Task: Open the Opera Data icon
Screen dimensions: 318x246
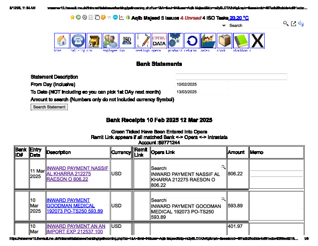Action: pos(159,41)
